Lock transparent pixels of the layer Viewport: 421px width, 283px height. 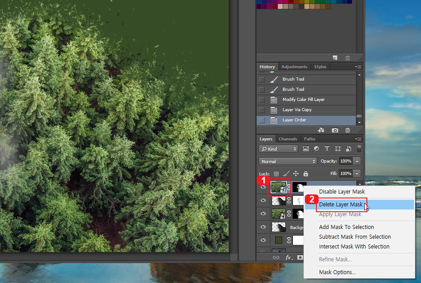click(x=276, y=174)
